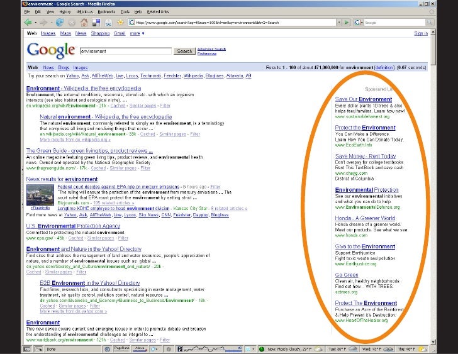Open the Edit menu
458x354 pixels.
tap(38, 12)
